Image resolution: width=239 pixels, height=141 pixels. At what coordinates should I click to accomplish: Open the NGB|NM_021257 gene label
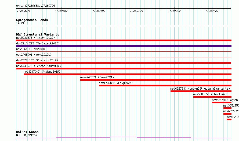pos(27,135)
